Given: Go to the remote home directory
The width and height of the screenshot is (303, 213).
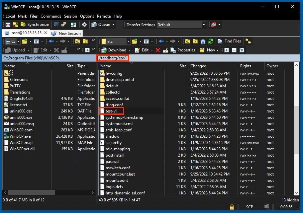Looking at the screenshot, I should pyautogui.click(x=203, y=41).
